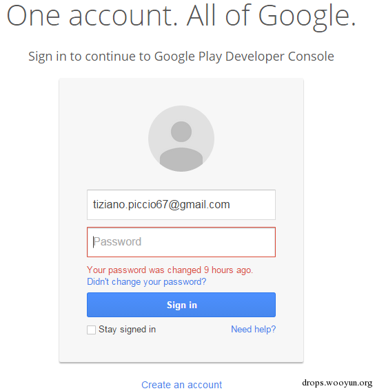375x391 pixels.
Task: Follow the Create an account link
Action: [181, 385]
